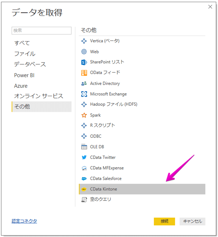The width and height of the screenshot is (218, 237).
Task: Select the オンライン サービス category
Action: (41, 96)
